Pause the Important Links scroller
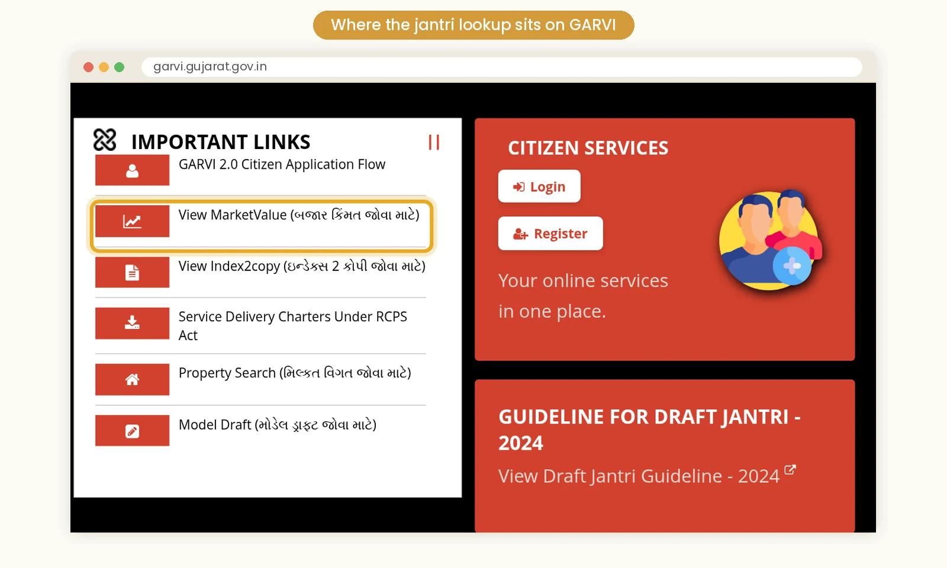Image resolution: width=947 pixels, height=568 pixels. [x=434, y=142]
